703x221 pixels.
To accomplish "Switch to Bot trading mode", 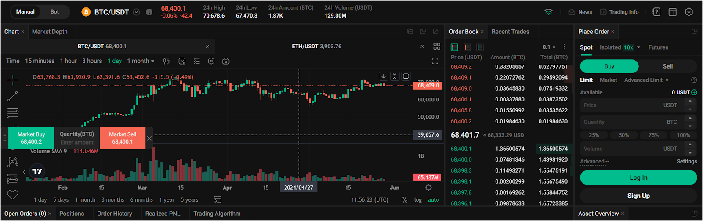I will click(54, 12).
